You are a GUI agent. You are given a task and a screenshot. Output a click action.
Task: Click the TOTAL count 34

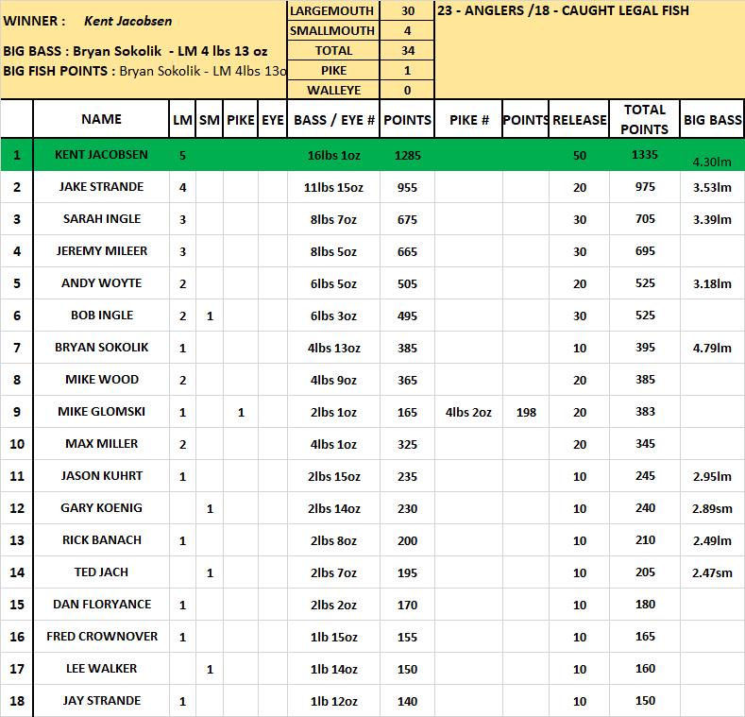408,50
